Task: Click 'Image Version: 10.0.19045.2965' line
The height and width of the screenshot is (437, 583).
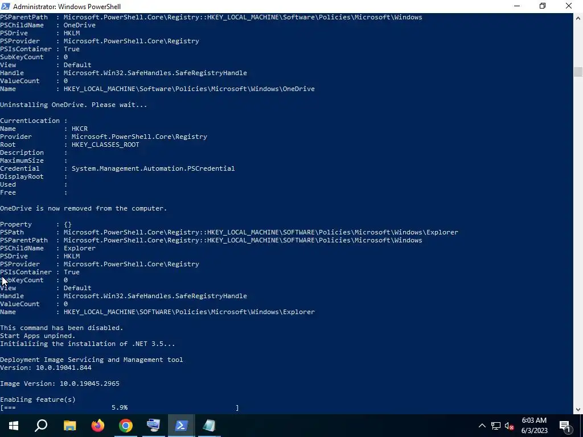Action: click(60, 384)
